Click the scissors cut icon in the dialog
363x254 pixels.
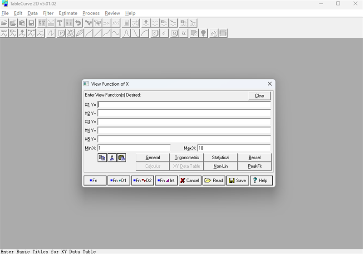(x=112, y=158)
